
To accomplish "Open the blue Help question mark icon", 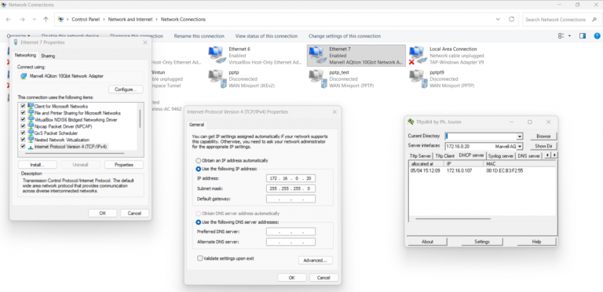I will pyautogui.click(x=597, y=36).
